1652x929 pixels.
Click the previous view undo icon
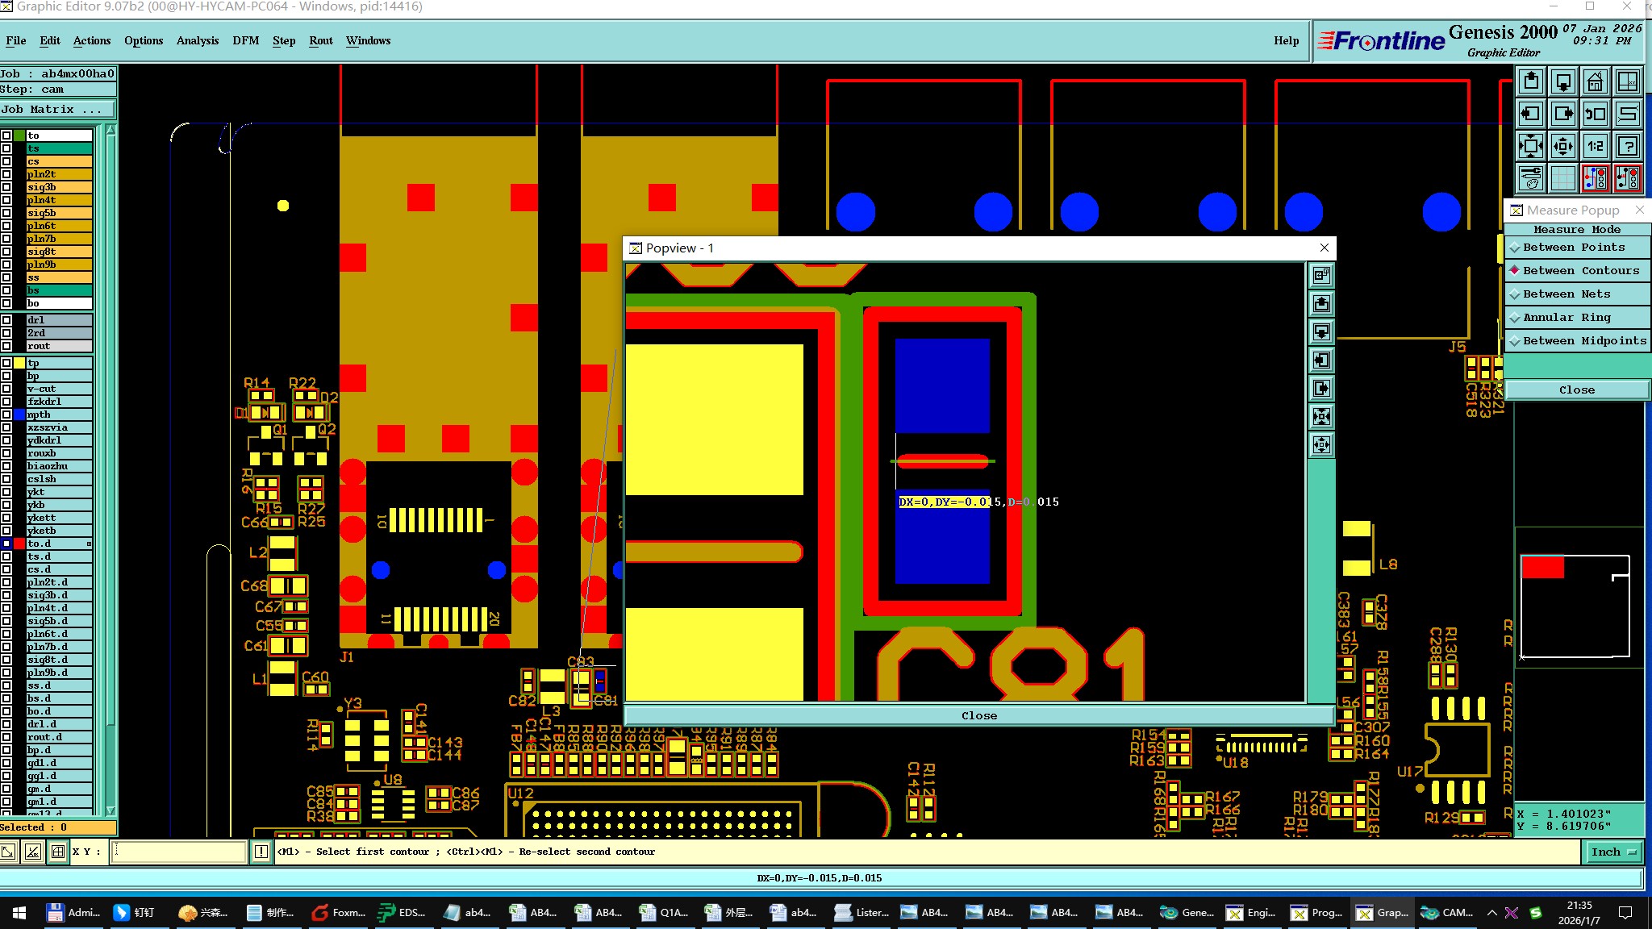[1595, 114]
